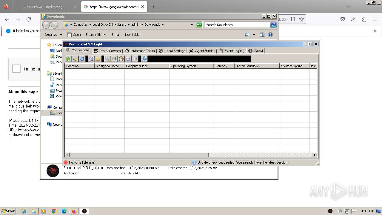Click the key-shaped icon next to play in Remcos

75,59
